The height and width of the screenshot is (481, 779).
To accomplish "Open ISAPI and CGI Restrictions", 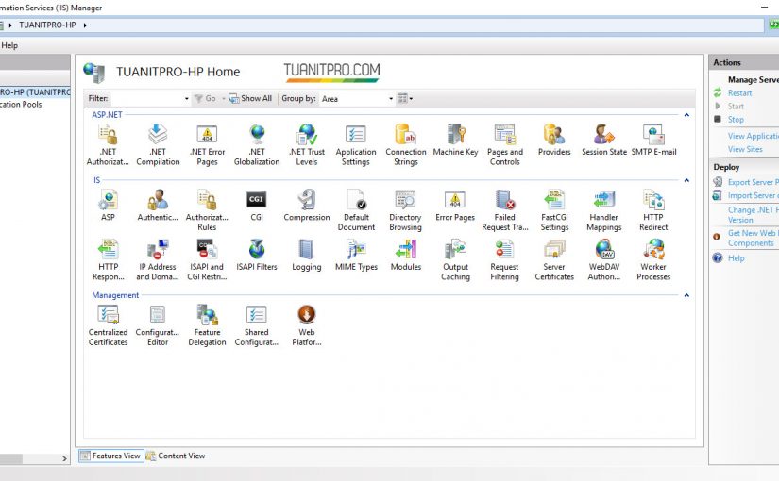I will click(207, 259).
